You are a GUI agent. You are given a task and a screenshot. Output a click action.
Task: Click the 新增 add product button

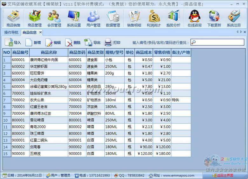[33, 43]
